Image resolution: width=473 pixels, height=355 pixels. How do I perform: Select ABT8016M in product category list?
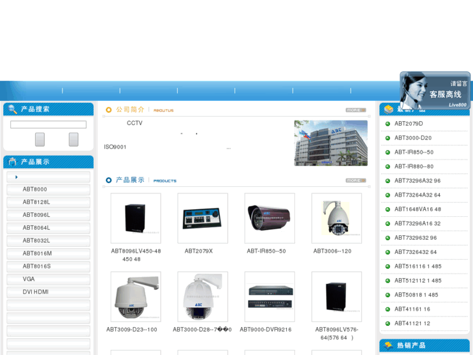tap(48, 253)
